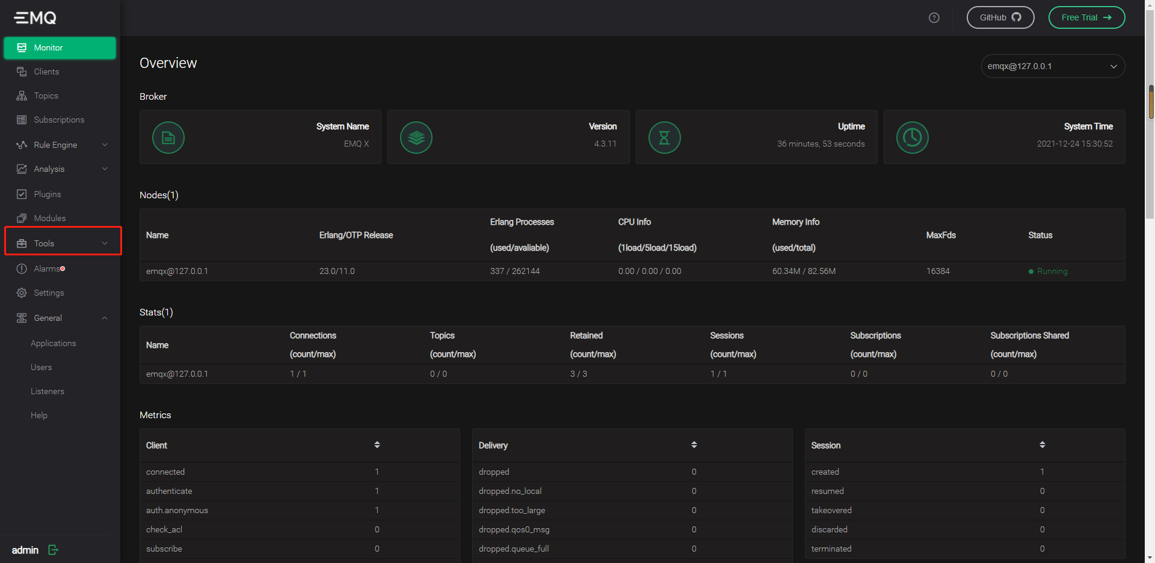Screen dimensions: 1155x563
Task: Open the GitHub button
Action: pos(1000,17)
